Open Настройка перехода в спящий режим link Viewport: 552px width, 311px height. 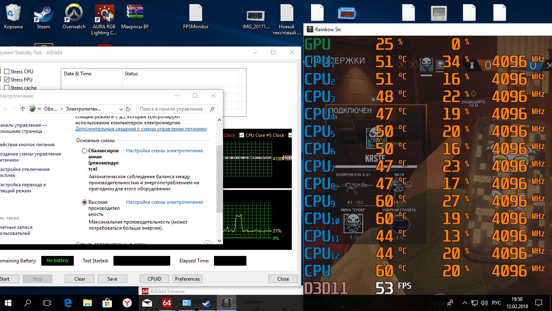coord(23,187)
